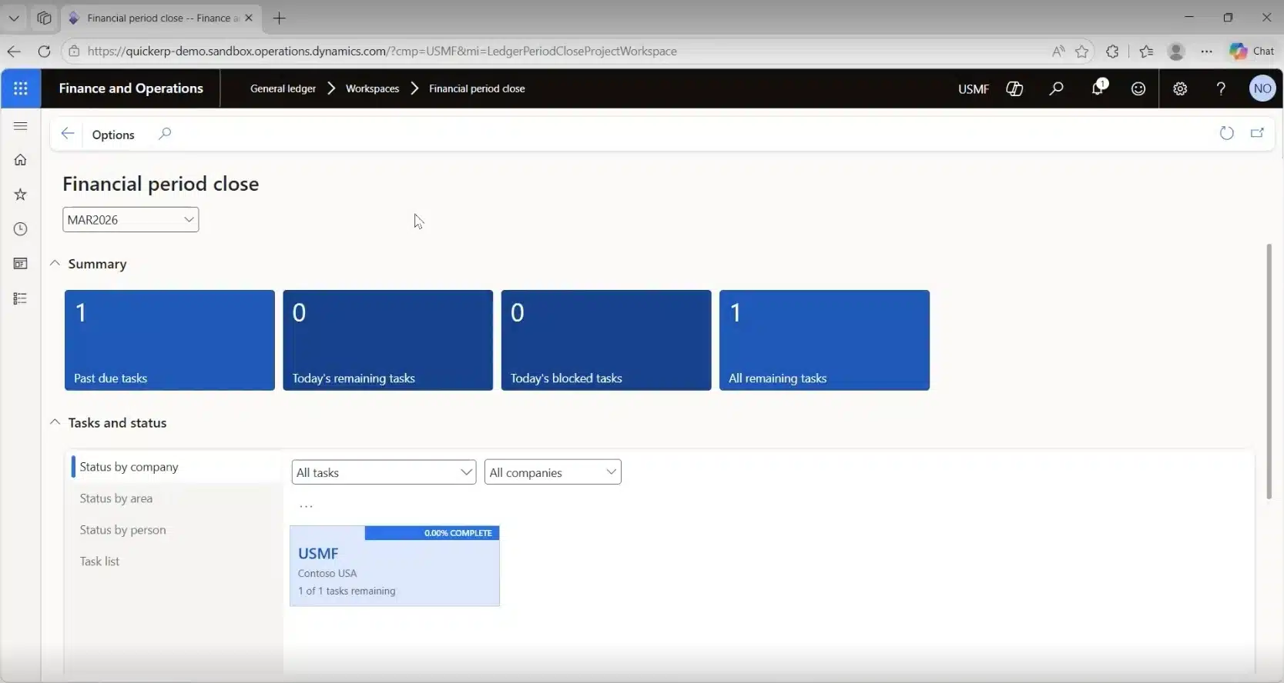Image resolution: width=1284 pixels, height=683 pixels.
Task: Click the 0.00% COMPLETE progress bar
Action: pos(431,533)
